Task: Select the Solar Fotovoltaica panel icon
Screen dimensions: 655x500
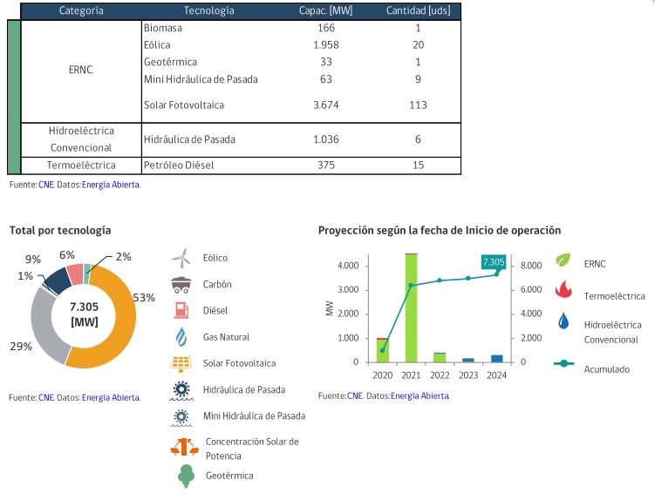Action: click(181, 363)
